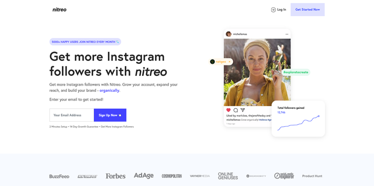Click michellemas profile avatar
This screenshot has height=186, width=374.
pos(229,34)
